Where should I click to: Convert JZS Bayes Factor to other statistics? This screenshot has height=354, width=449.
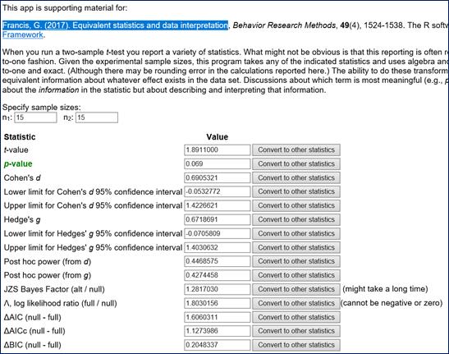tap(296, 289)
